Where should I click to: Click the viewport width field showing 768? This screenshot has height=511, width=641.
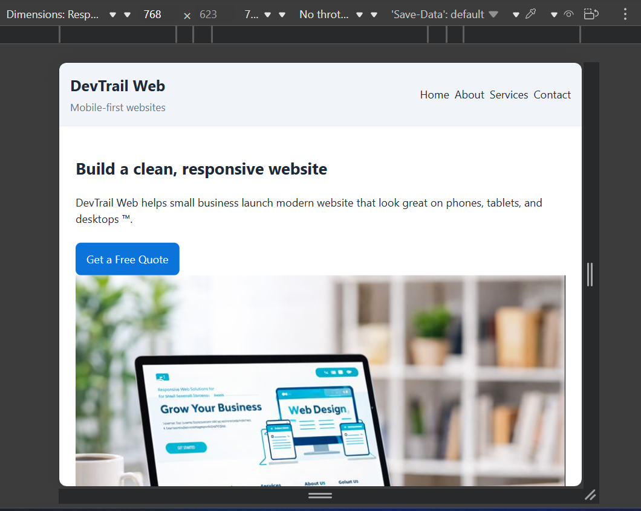click(153, 14)
